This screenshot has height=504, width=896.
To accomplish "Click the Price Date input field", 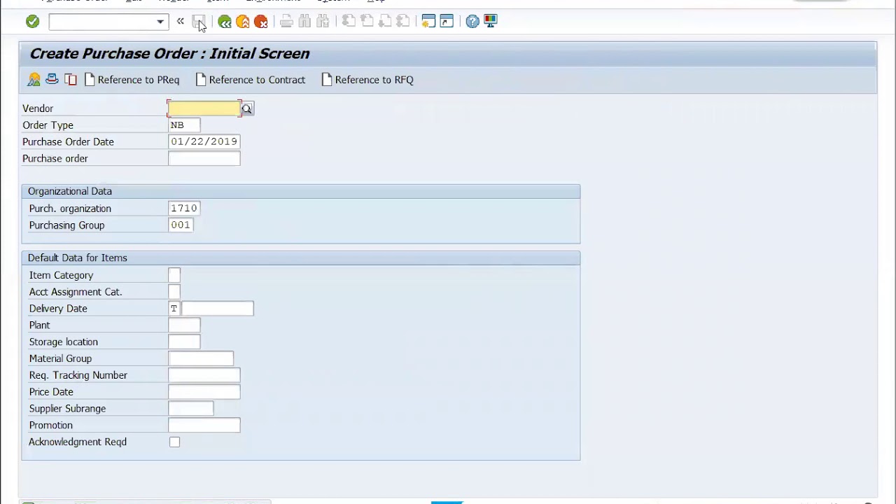I will [x=204, y=392].
